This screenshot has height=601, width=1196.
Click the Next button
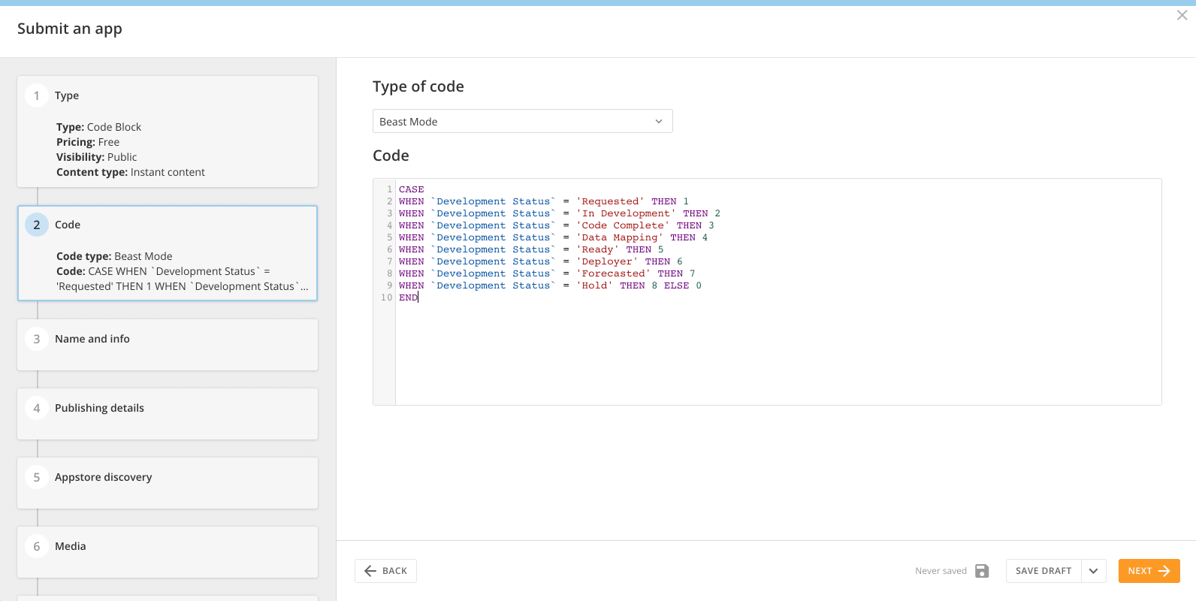1149,571
